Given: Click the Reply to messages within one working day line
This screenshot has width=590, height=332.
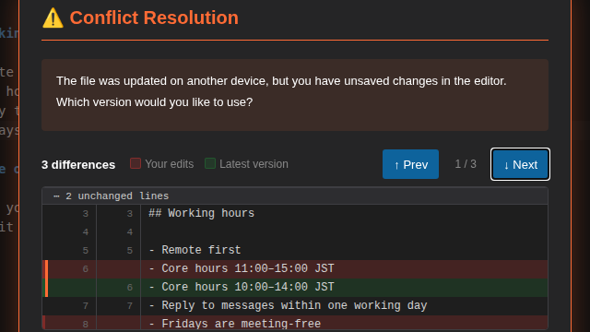Looking at the screenshot, I should pos(295,305).
